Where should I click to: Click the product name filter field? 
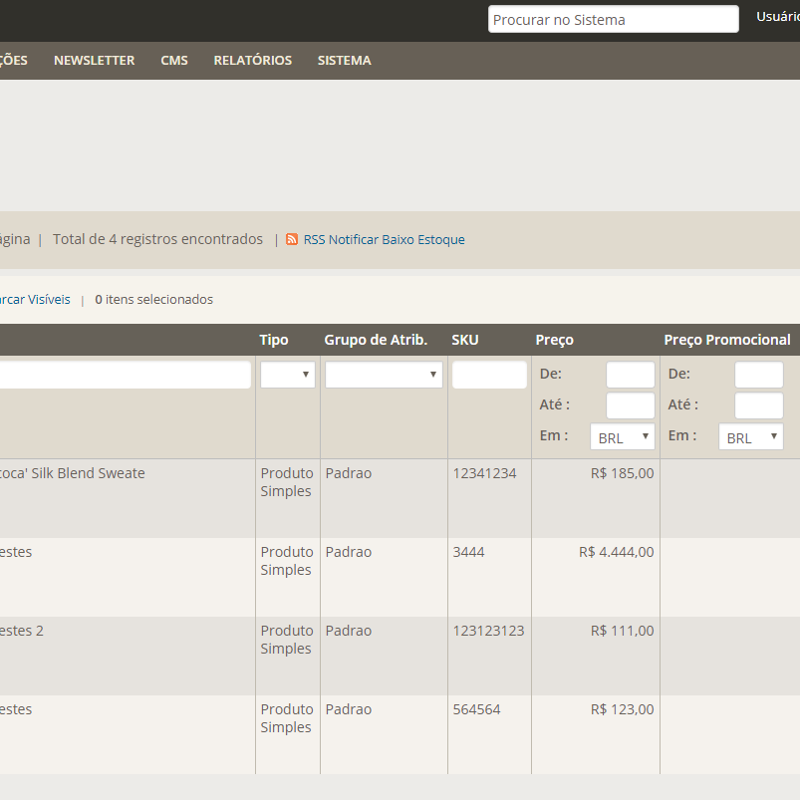coord(125,375)
